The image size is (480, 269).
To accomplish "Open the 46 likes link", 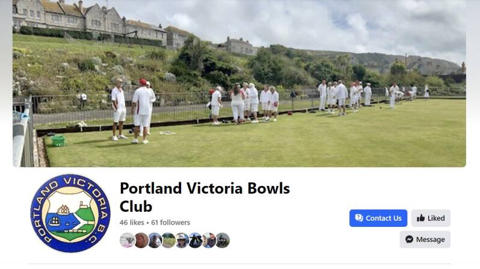I will point(132,223).
